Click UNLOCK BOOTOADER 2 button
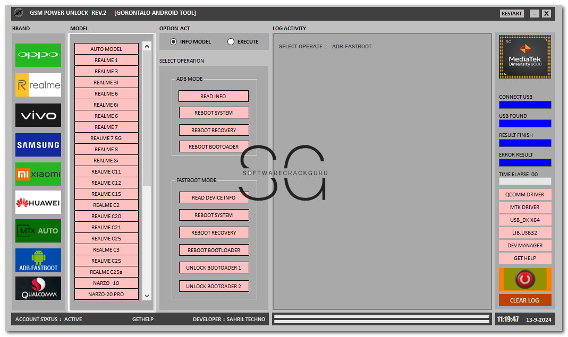Screen dimensions: 568x337 tap(214, 287)
